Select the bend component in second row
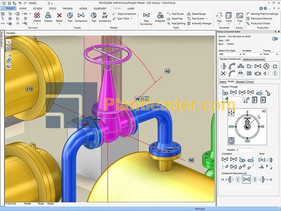This screenshot has height=211, width=281. (x=232, y=74)
